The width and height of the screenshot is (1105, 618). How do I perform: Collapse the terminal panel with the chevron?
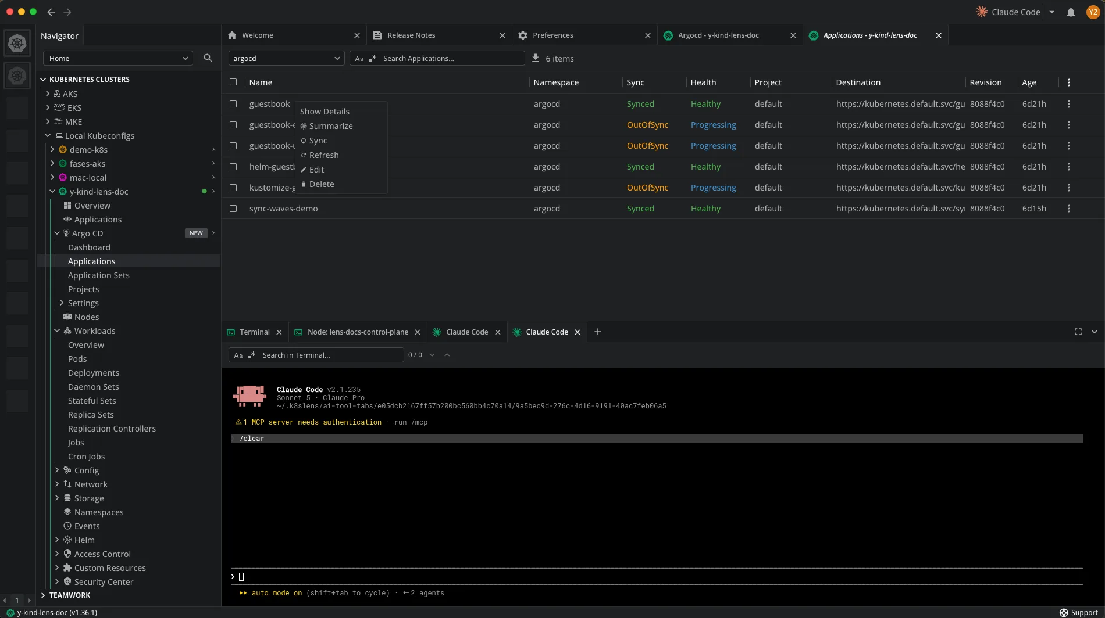(x=1095, y=332)
